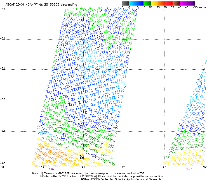Image resolution: width=207 pixels, height=181 pixels.
Task: Click the '3)Data buffer is 22 hrs' note line
Action: pos(101,176)
